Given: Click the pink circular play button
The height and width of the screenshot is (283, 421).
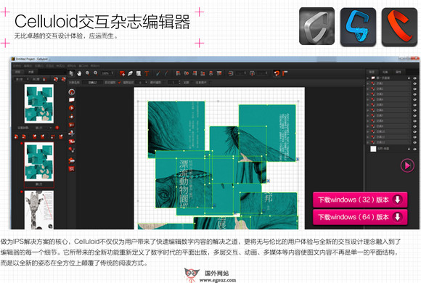Looking at the screenshot, I should [x=407, y=165].
